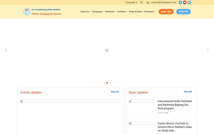Click the Activity Updates heading

[x=31, y=92]
